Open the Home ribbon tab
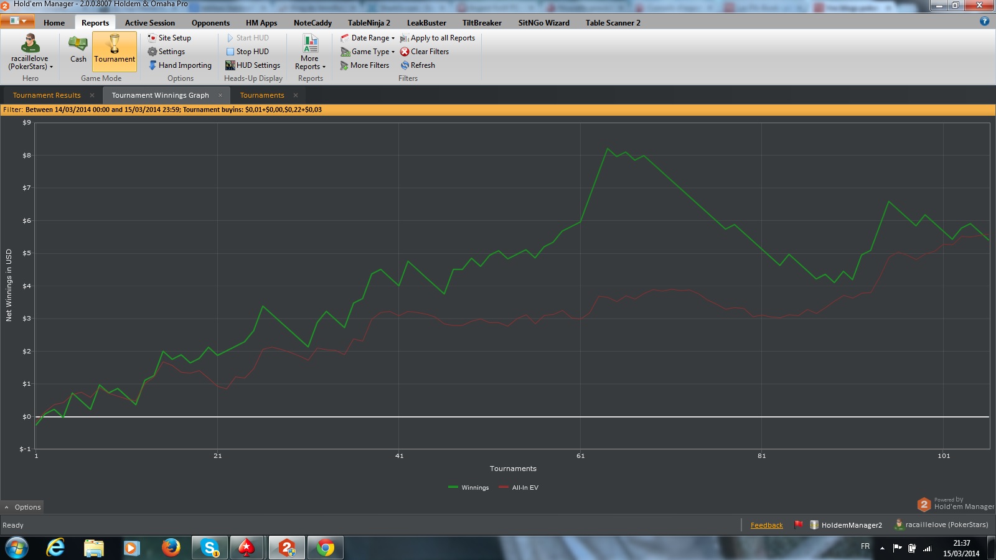Image resolution: width=996 pixels, height=560 pixels. 54,23
